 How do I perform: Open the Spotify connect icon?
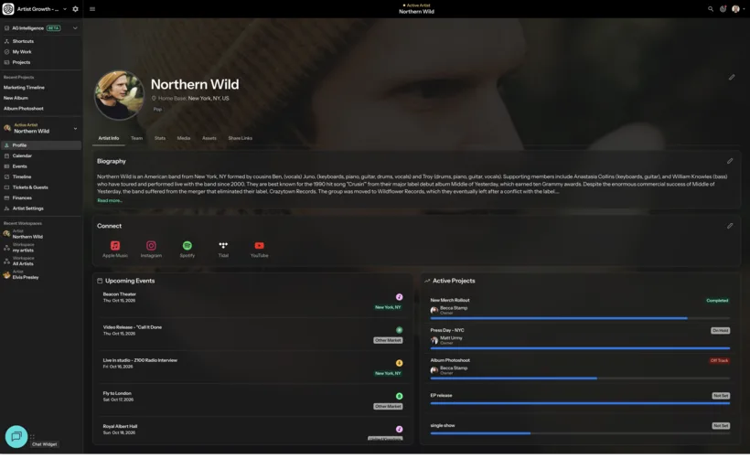coord(187,246)
